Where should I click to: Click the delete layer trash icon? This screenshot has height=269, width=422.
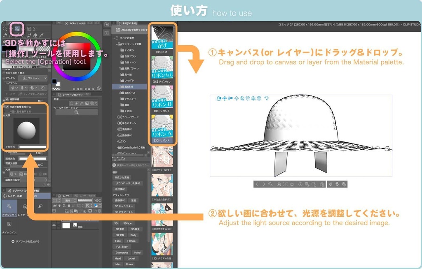pos(99,211)
